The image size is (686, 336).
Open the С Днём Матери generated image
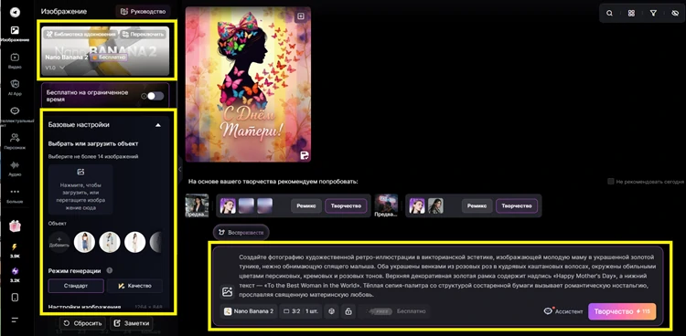pos(248,84)
